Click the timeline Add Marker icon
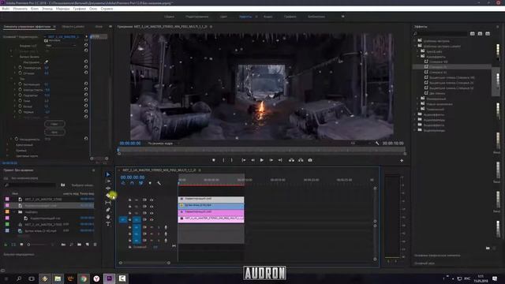 pos(150,183)
